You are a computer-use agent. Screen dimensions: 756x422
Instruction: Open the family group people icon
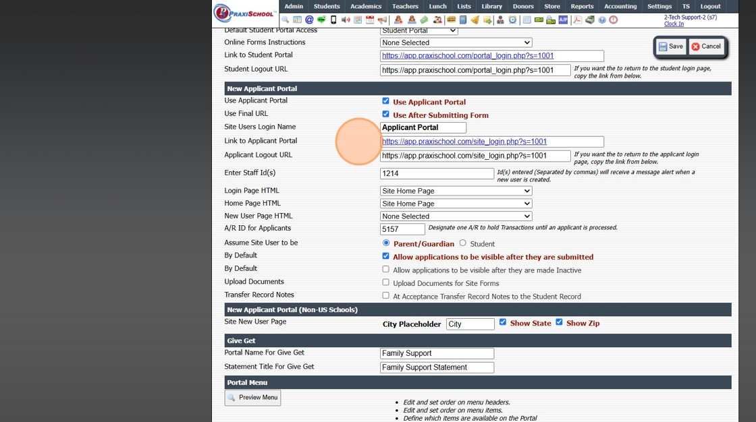[437, 20]
